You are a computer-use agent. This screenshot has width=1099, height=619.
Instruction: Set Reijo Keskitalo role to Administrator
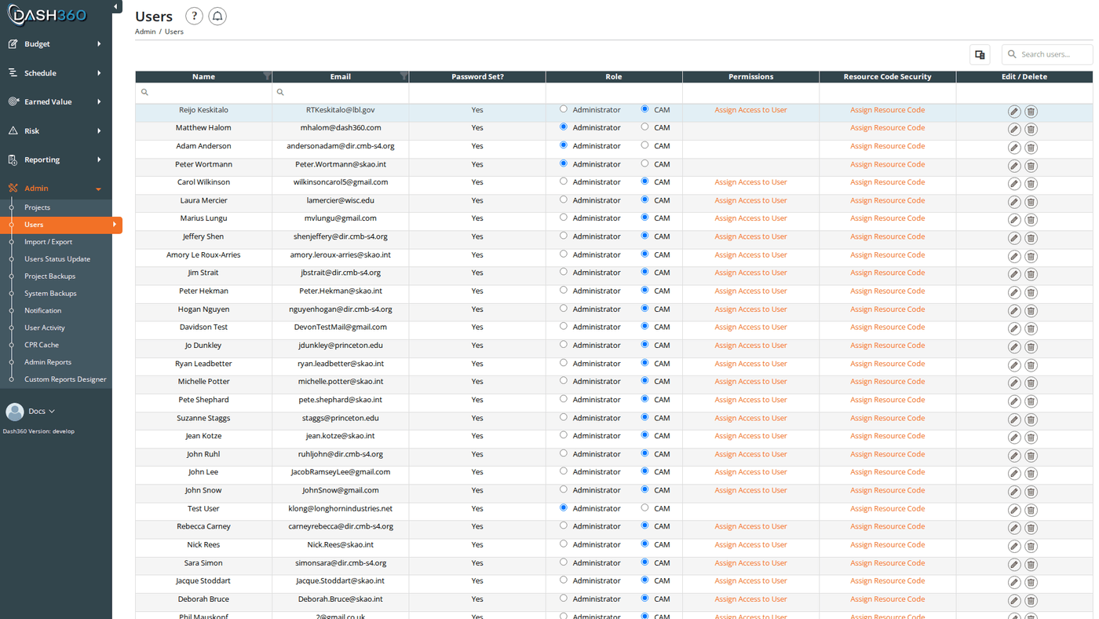[x=563, y=109]
